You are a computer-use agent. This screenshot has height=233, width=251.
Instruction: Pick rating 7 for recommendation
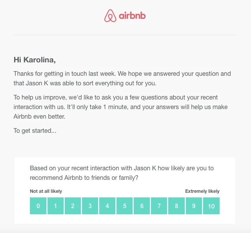point(159,206)
